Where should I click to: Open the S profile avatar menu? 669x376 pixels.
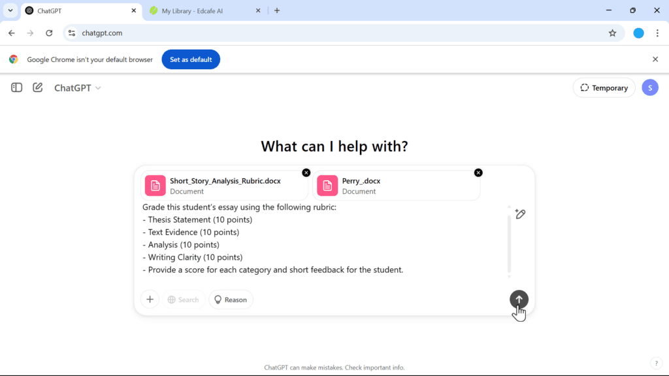650,88
